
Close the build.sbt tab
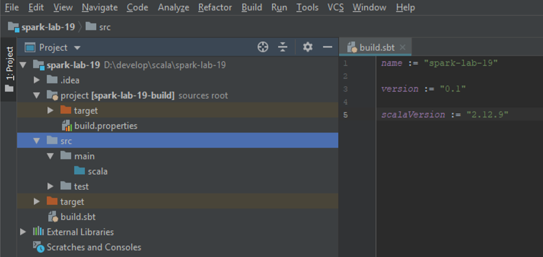(403, 48)
